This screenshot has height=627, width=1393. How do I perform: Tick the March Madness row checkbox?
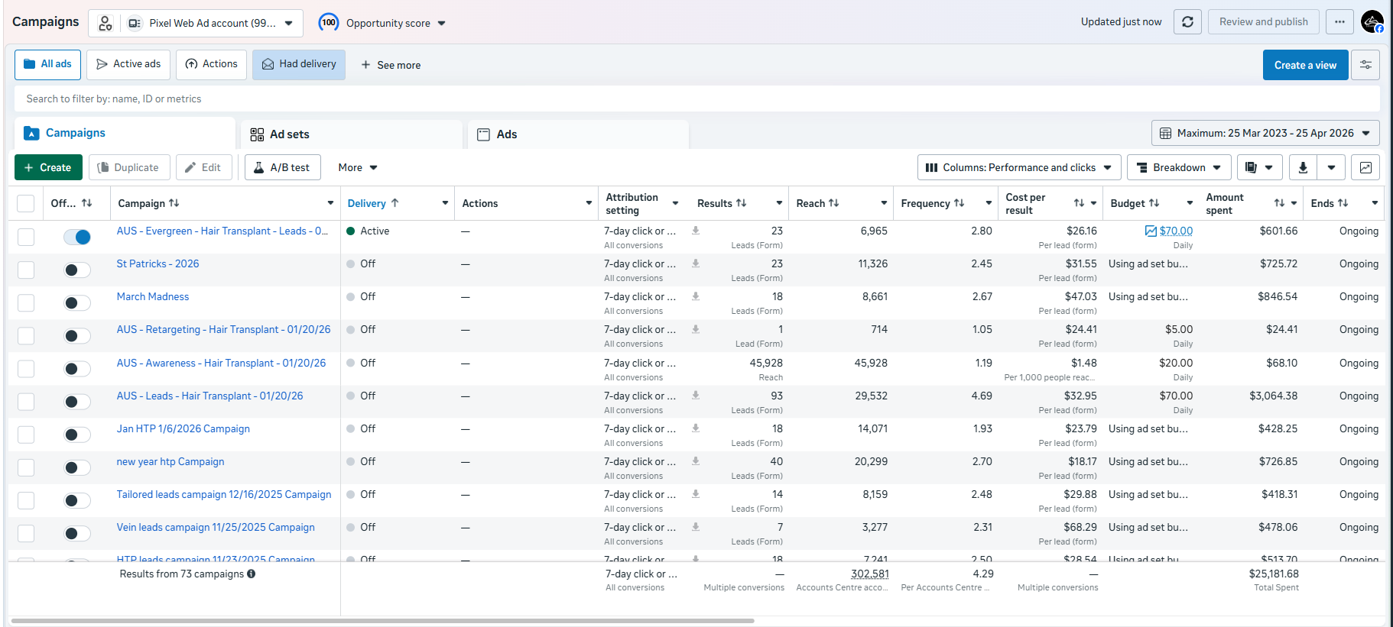pyautogui.click(x=26, y=302)
